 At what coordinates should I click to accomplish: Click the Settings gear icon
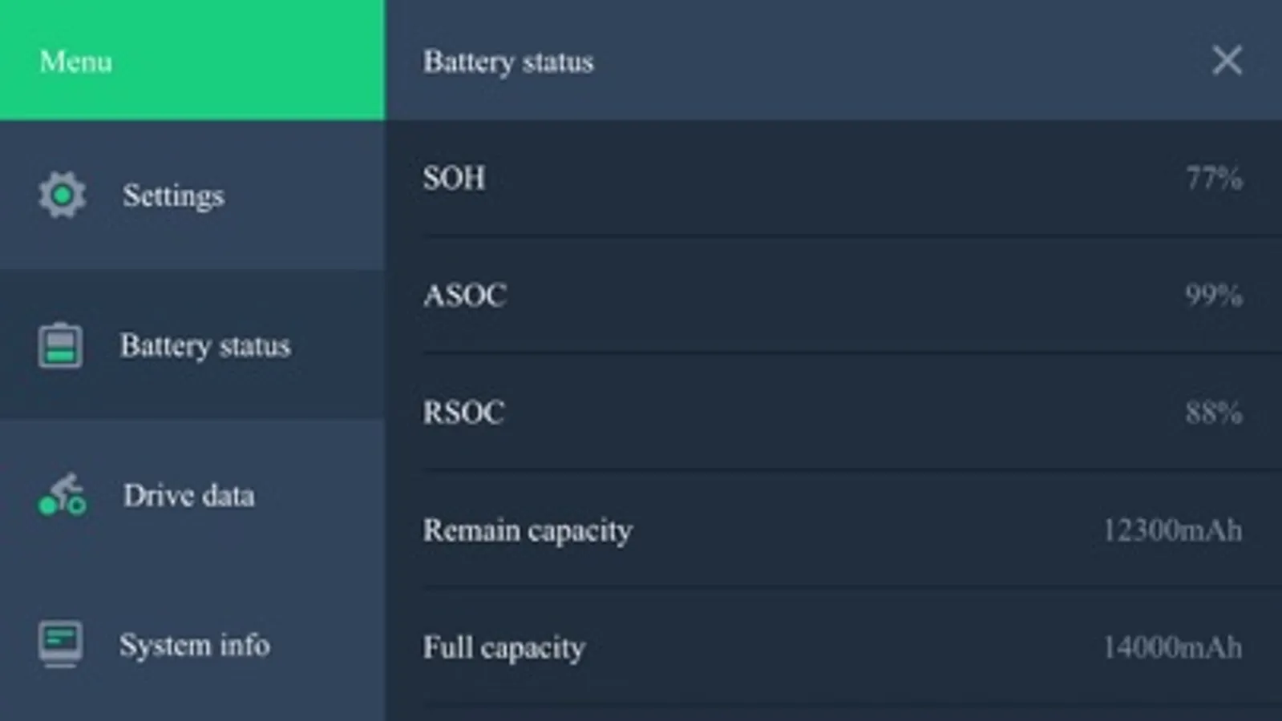pos(62,195)
